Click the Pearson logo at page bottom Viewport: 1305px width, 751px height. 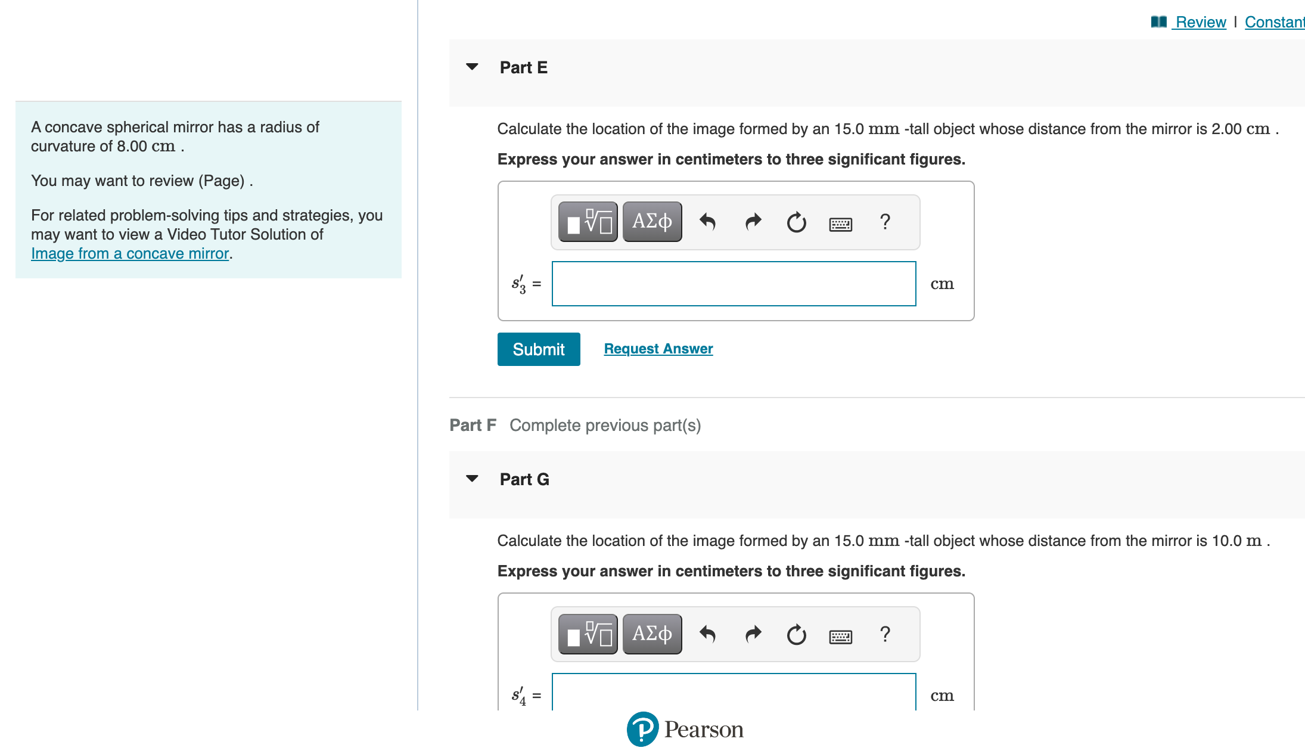point(642,730)
